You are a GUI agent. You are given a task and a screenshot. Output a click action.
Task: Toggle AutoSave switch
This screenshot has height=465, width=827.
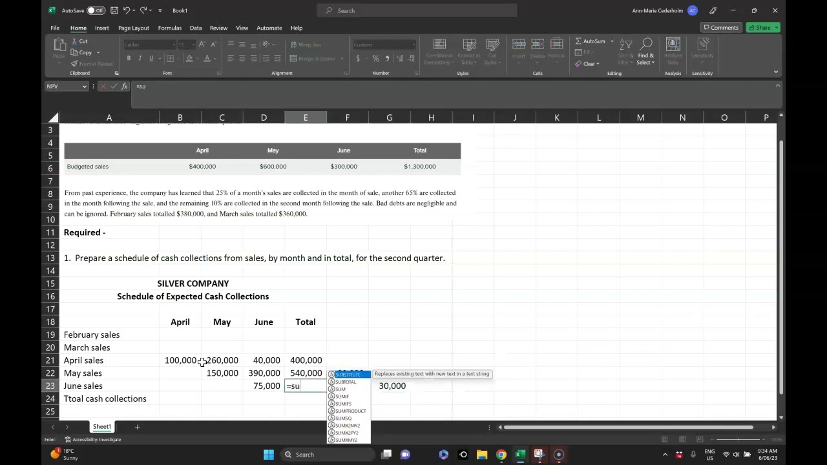pos(96,10)
